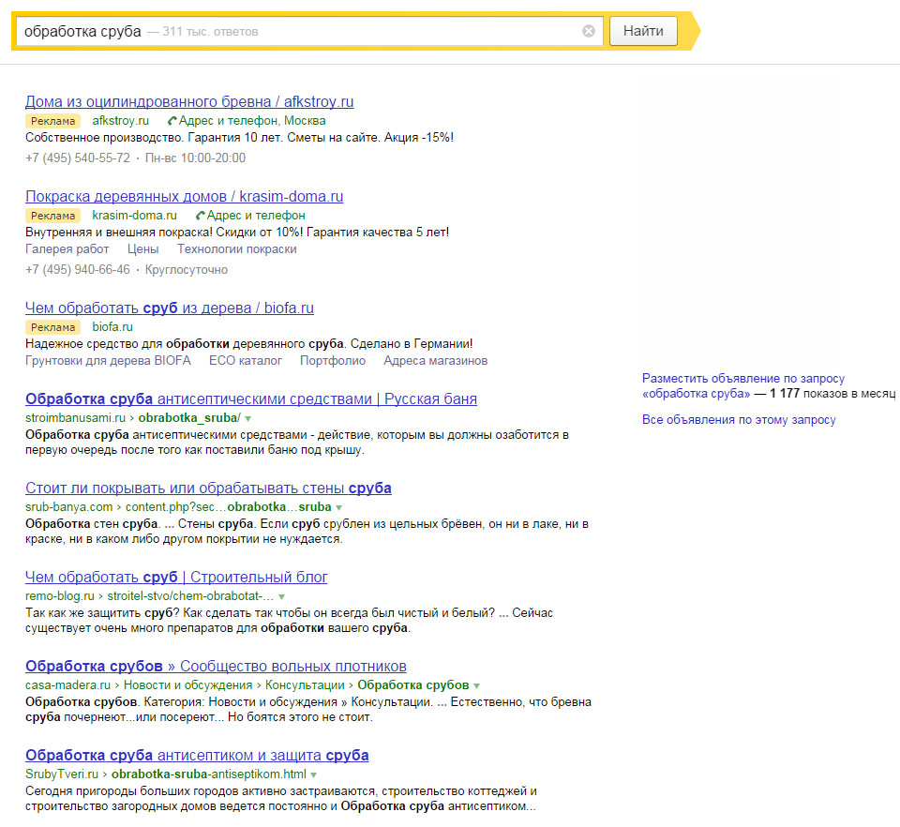
Task: Open ECO каталог sitelink
Action: point(246,360)
